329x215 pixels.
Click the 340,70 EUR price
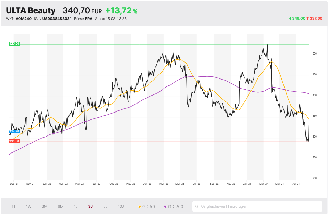point(82,10)
